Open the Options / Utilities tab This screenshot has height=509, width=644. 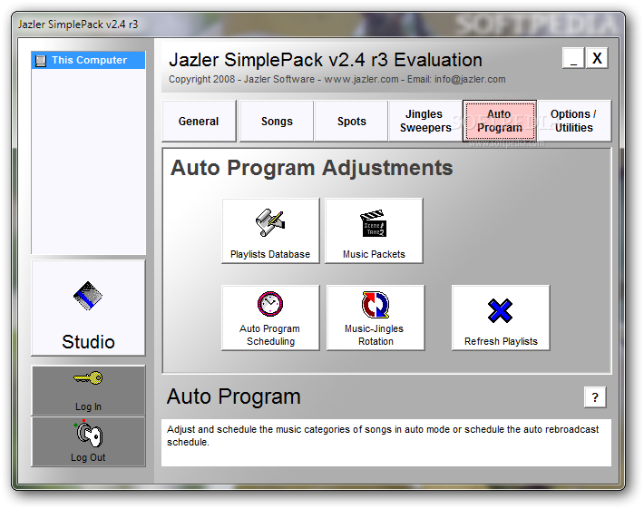click(574, 122)
